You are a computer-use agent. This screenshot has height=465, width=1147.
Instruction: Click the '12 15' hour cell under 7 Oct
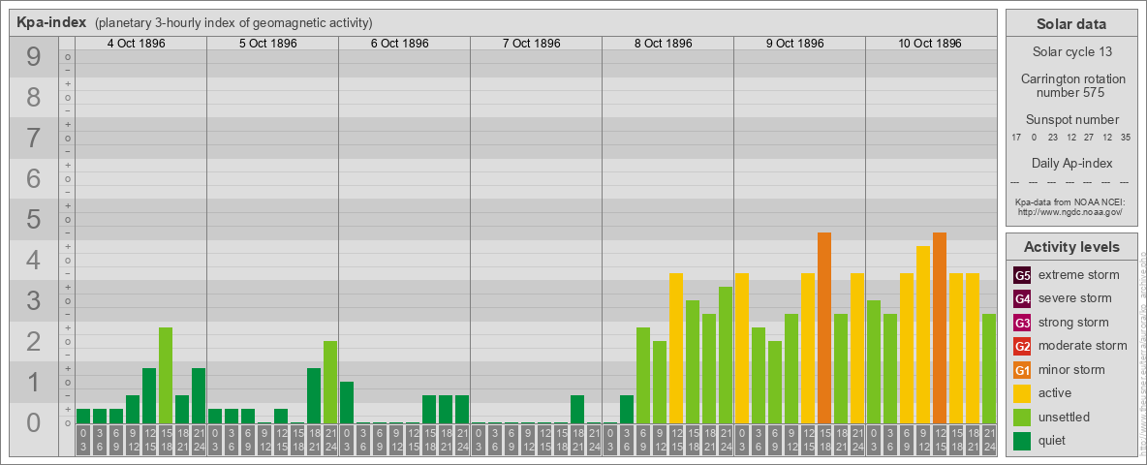(x=544, y=440)
